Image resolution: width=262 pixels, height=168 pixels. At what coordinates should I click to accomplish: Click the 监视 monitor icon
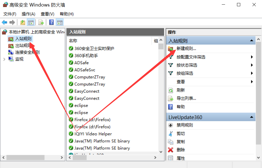click(x=11, y=59)
